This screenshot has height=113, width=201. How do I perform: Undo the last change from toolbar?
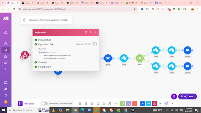[x=104, y=104]
